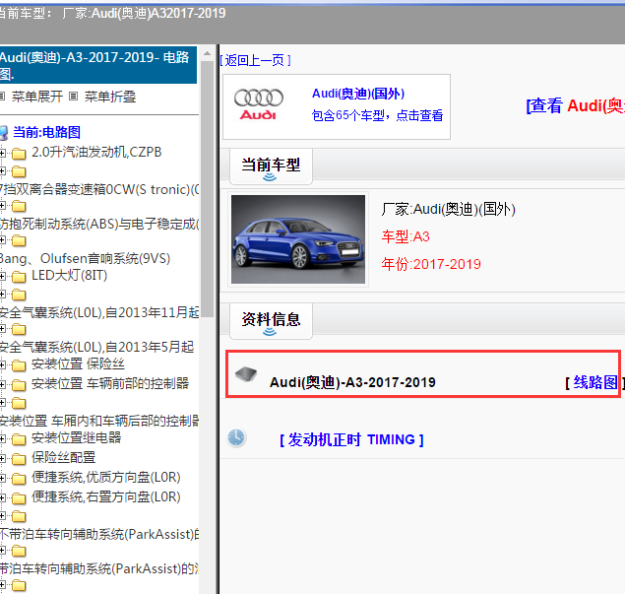Screen dimensions: 625x594
Task: Click the clock icon next to engine timing
Action: 236,437
